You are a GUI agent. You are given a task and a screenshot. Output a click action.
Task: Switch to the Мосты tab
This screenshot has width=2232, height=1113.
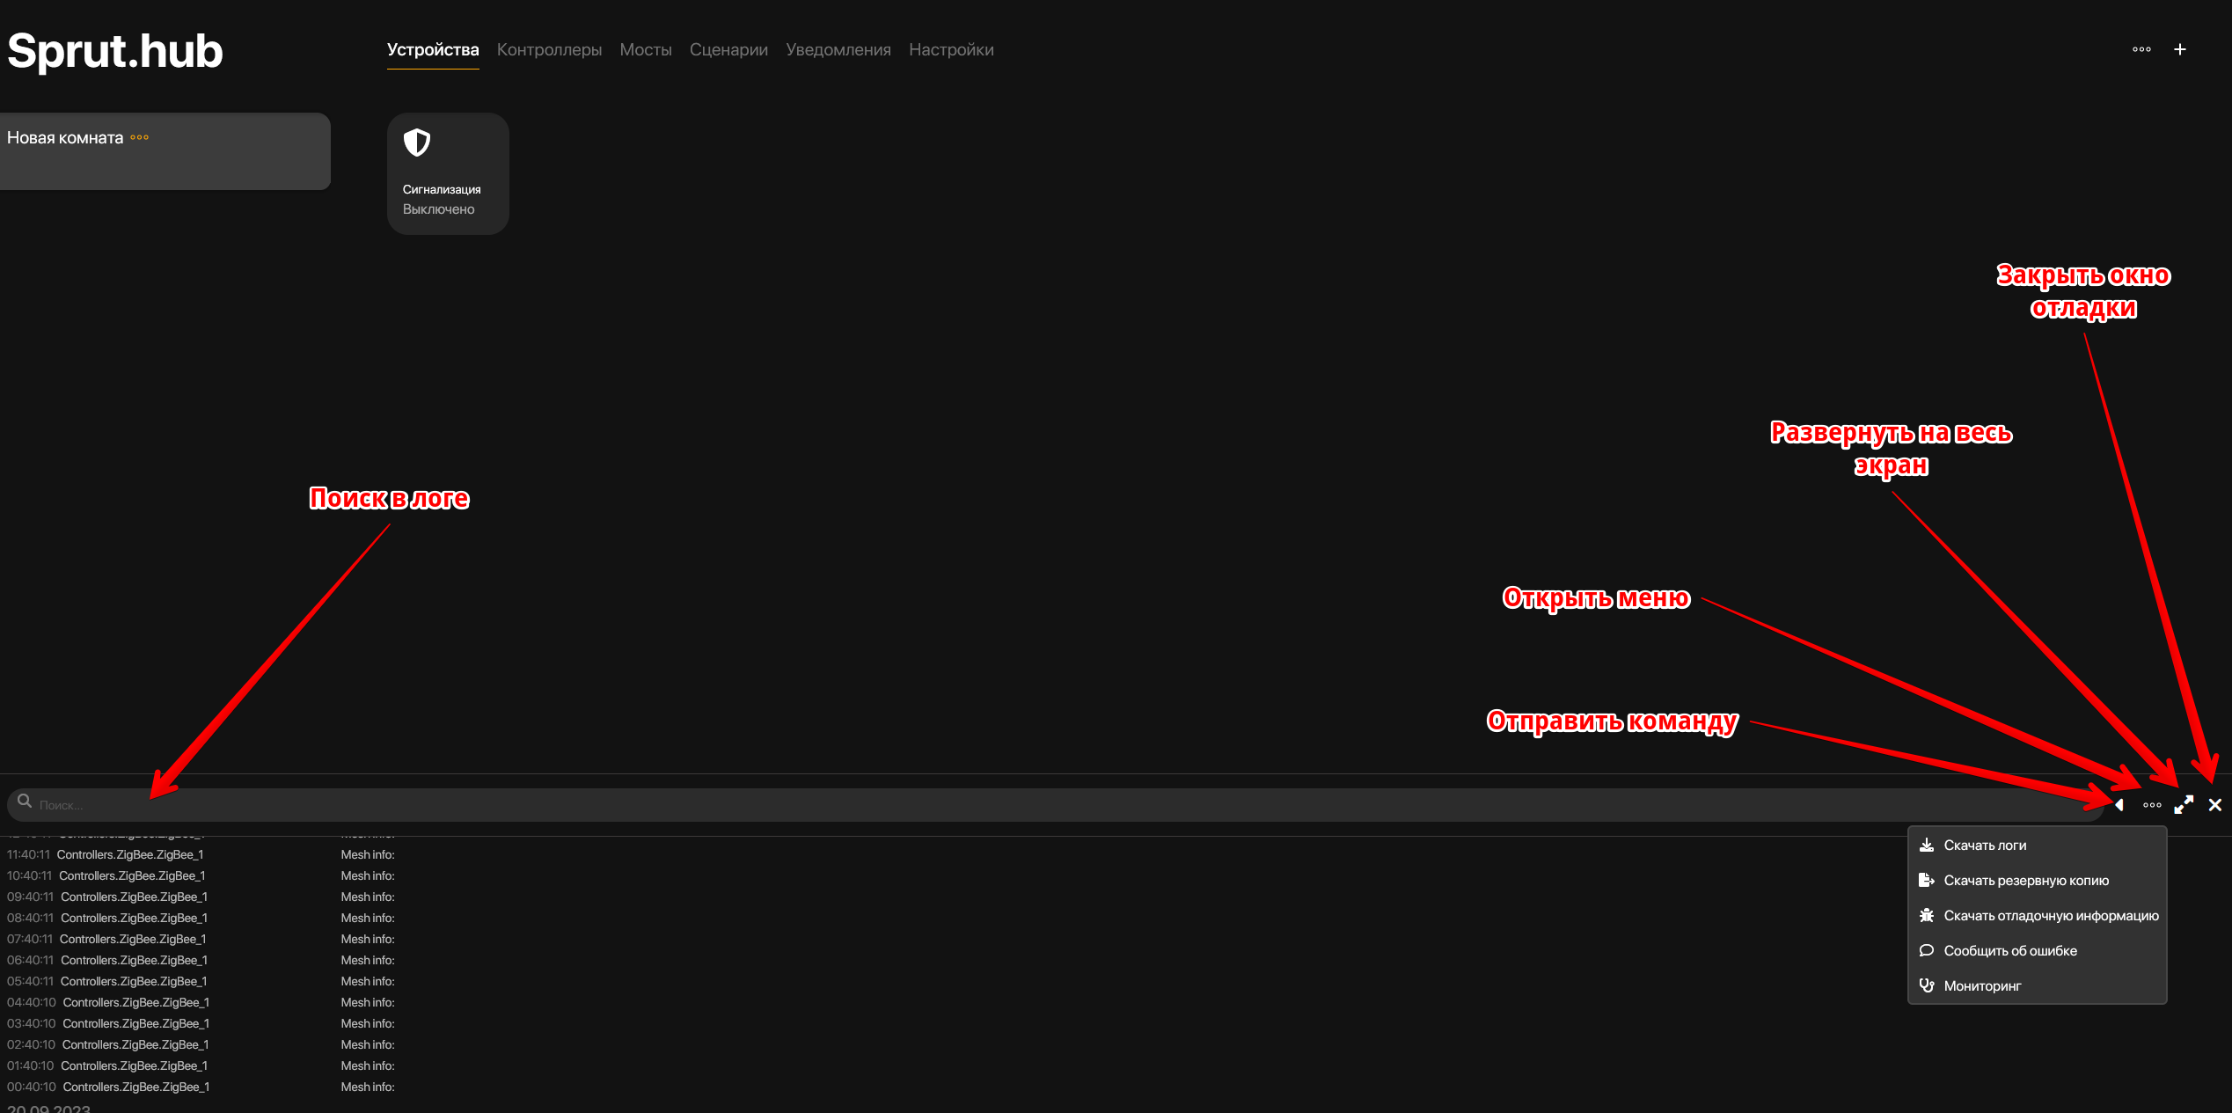click(x=645, y=50)
